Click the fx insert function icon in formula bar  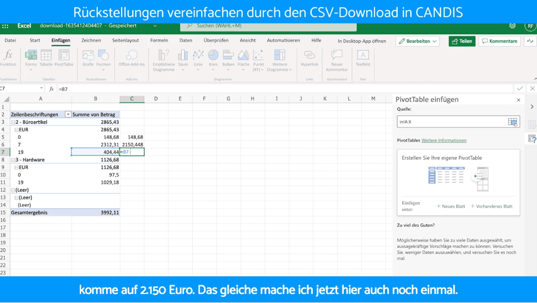[51, 89]
